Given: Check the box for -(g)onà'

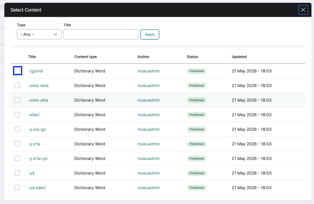Looking at the screenshot, I should pos(17,71).
